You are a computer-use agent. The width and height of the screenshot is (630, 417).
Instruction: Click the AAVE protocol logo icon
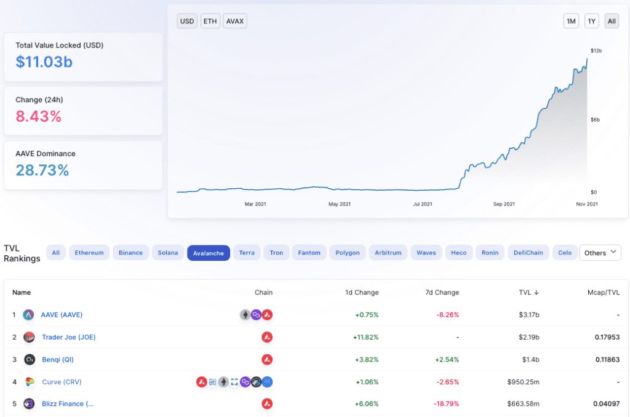pos(28,315)
